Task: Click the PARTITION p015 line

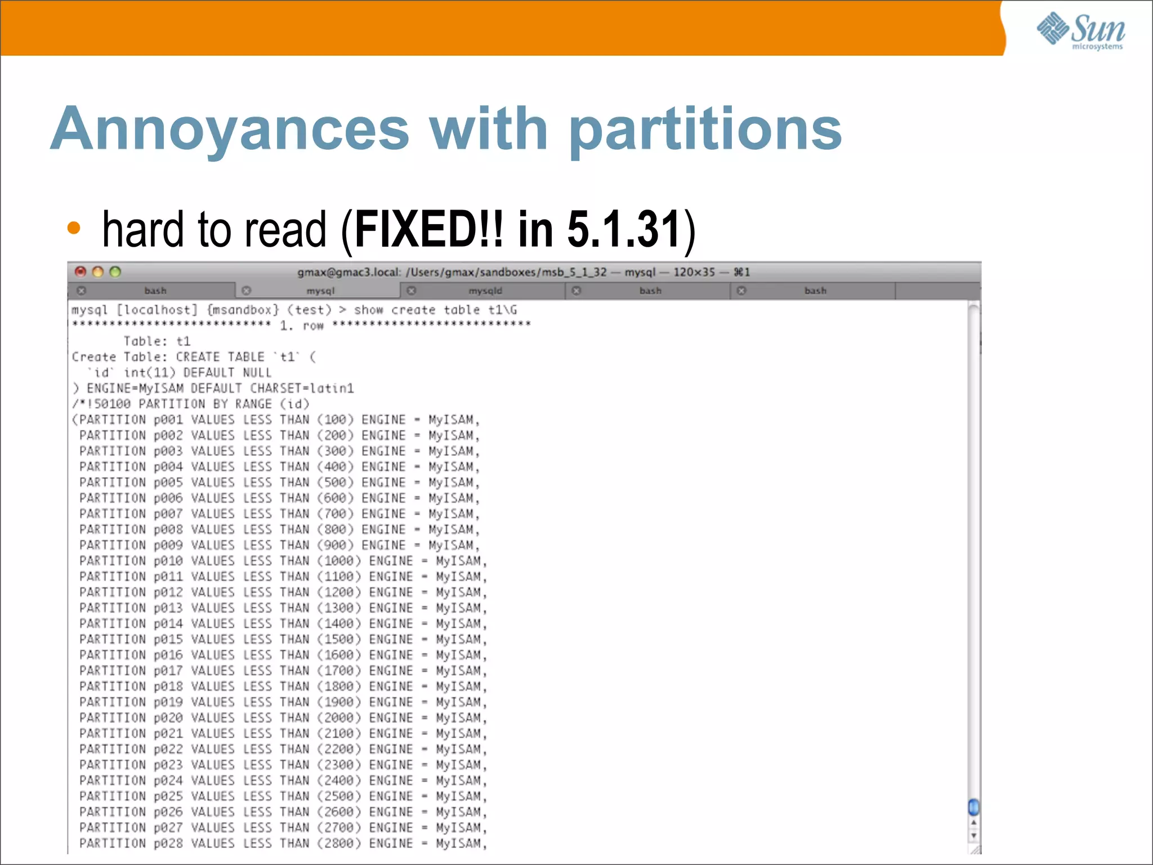Action: coord(283,639)
